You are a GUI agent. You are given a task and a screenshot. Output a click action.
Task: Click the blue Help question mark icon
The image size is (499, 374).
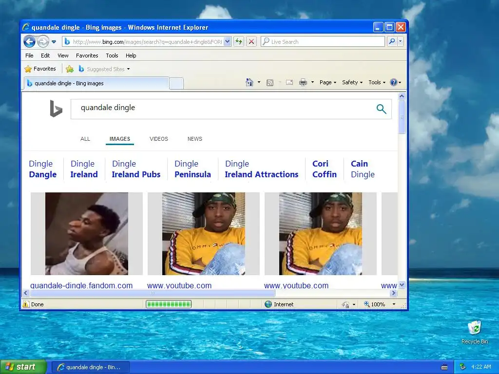(394, 82)
